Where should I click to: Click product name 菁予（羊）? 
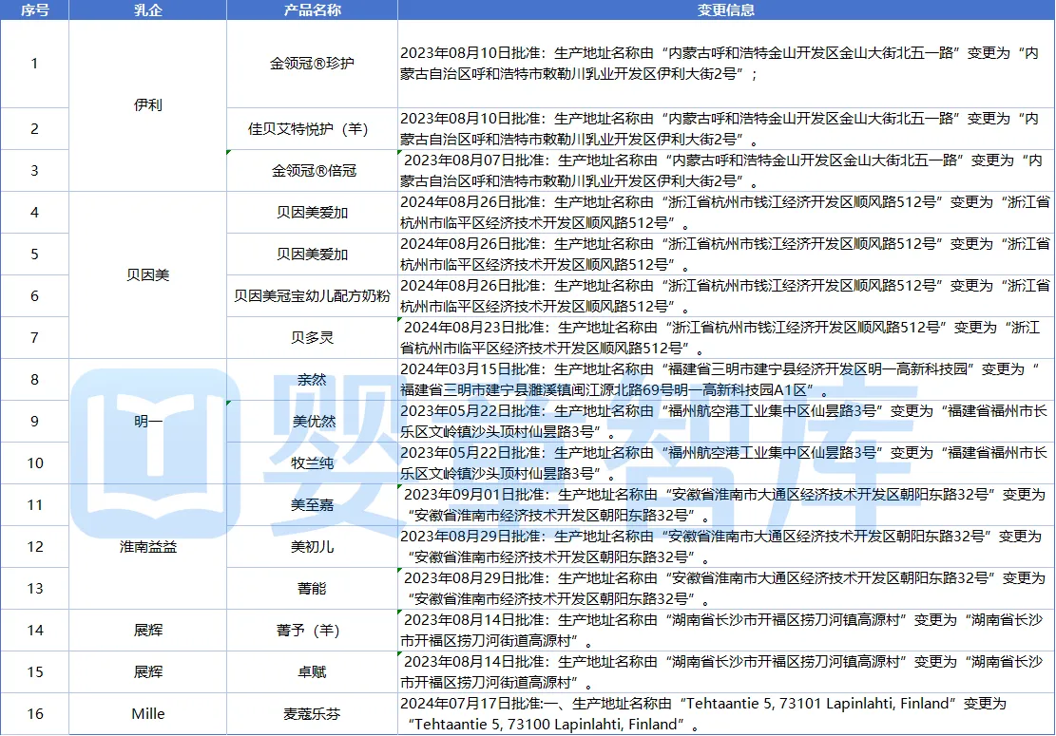point(312,631)
